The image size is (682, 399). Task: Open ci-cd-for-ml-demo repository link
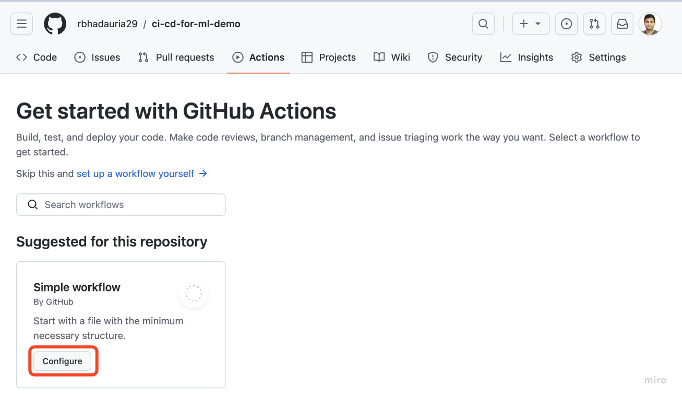coord(196,24)
